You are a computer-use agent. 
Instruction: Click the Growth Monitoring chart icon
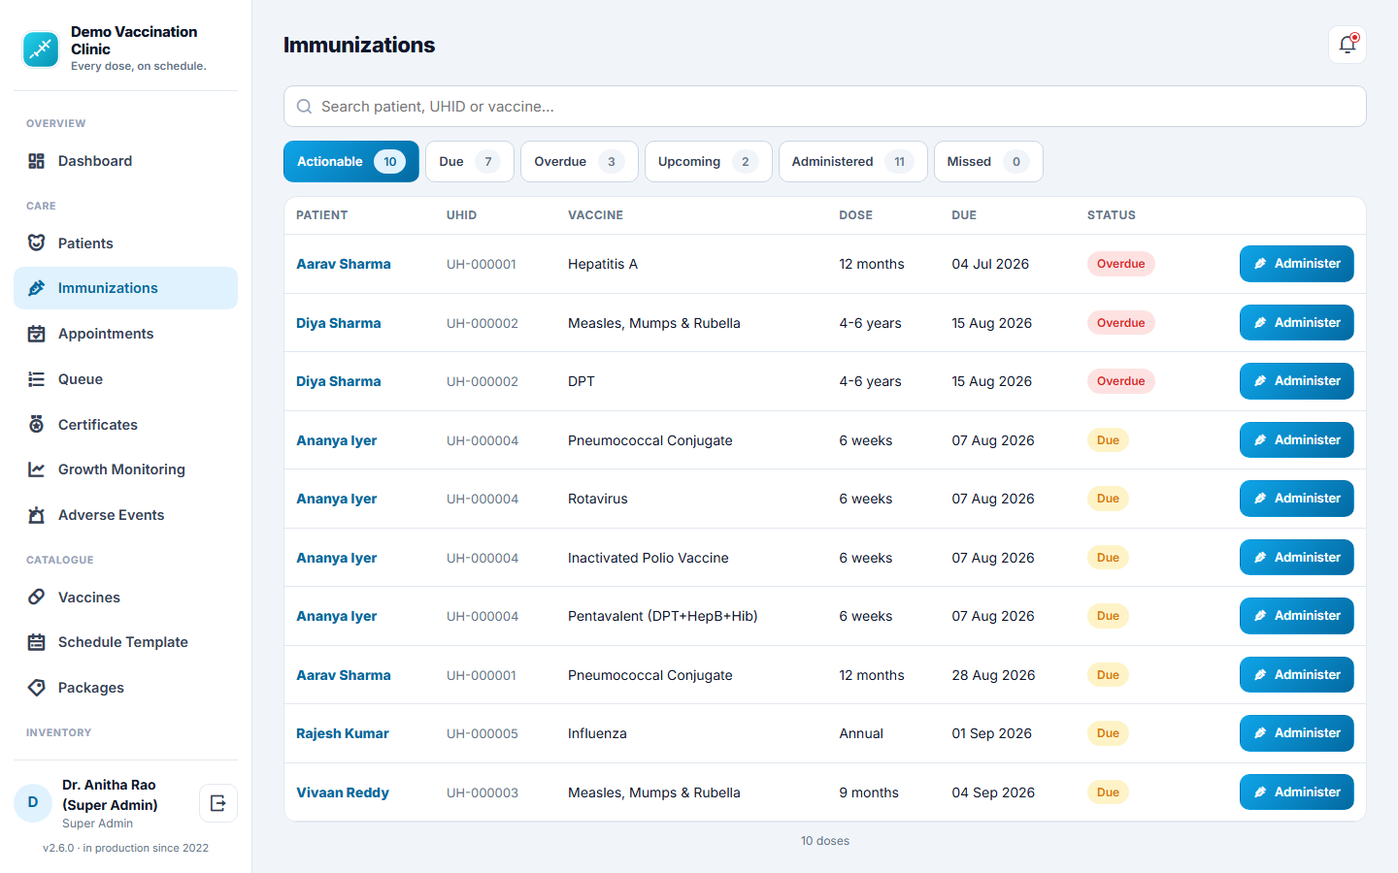click(37, 469)
